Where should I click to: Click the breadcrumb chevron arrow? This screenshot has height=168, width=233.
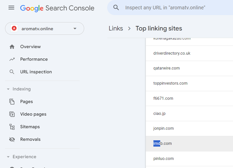(129, 28)
